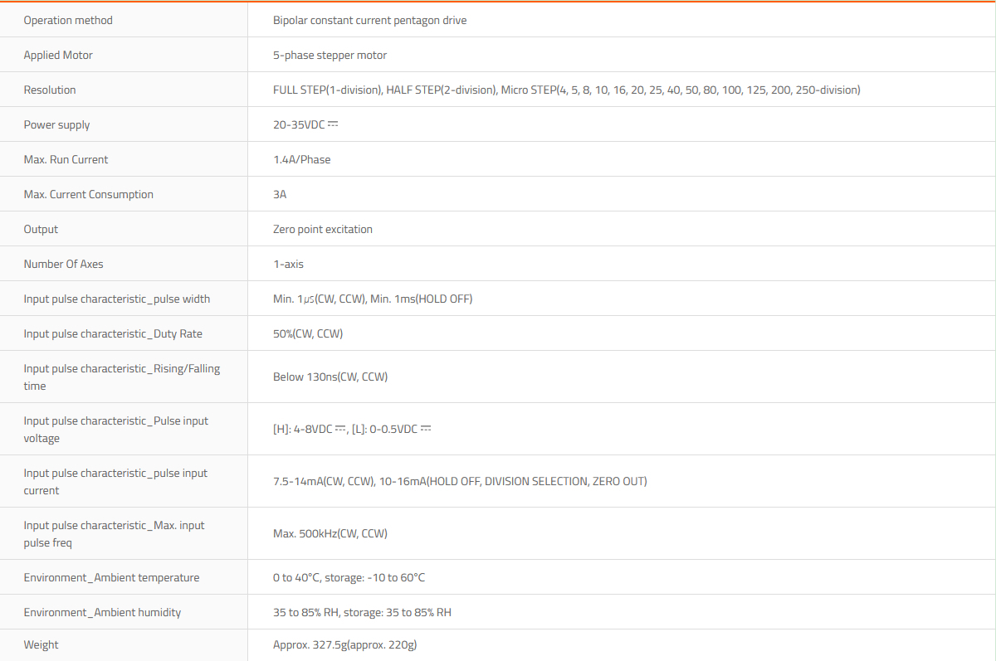996x661 pixels.
Task: Click the "Power supply" row label
Action: tap(56, 124)
